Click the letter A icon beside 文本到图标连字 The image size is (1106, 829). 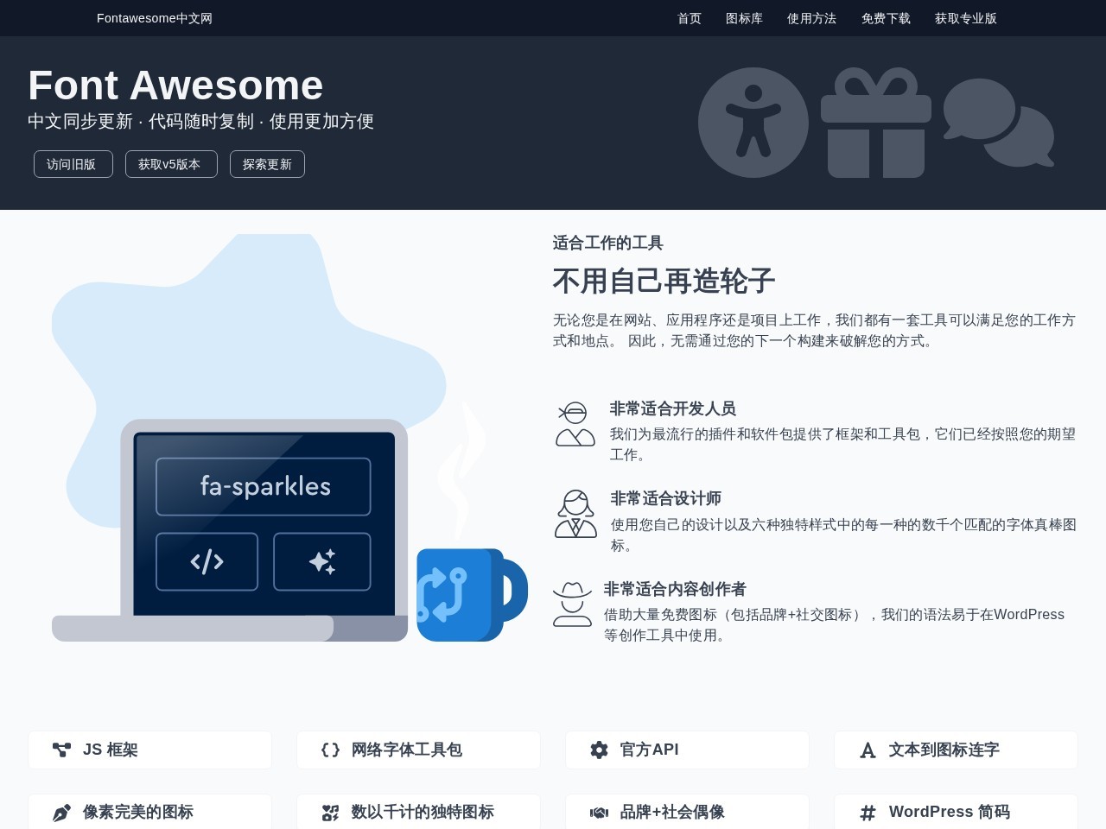click(x=868, y=750)
